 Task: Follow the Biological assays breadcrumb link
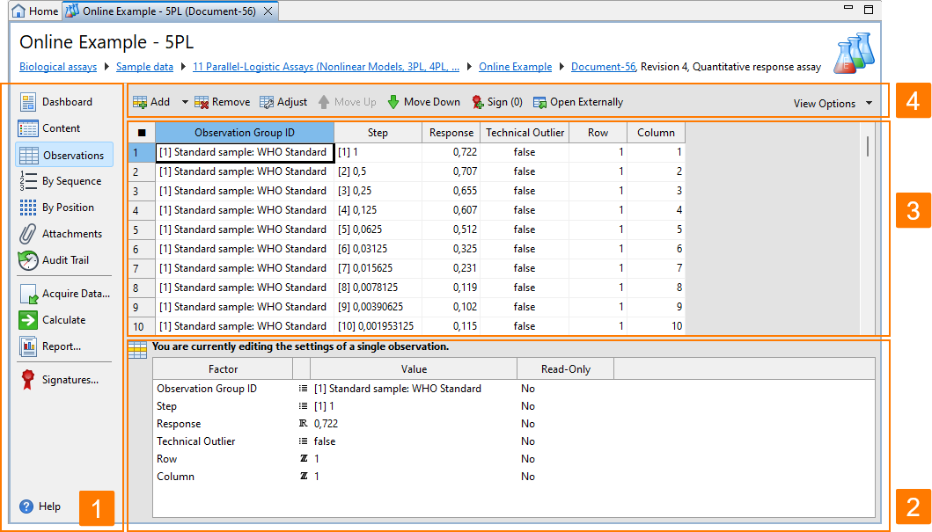tap(58, 67)
